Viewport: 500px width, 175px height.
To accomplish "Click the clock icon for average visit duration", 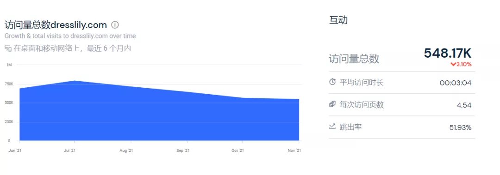I will 332,82.
